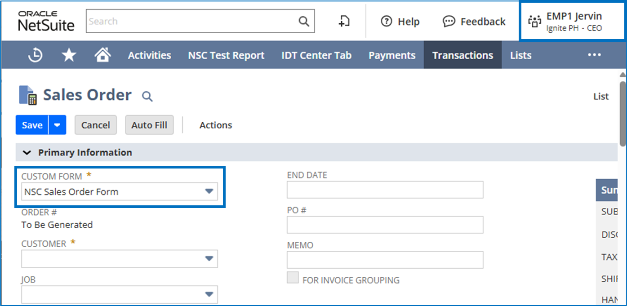The width and height of the screenshot is (627, 306).
Task: Click the Sales Order page icon
Action: [x=28, y=95]
